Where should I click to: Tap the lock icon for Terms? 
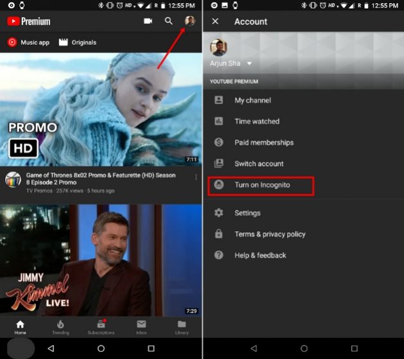[x=219, y=234]
